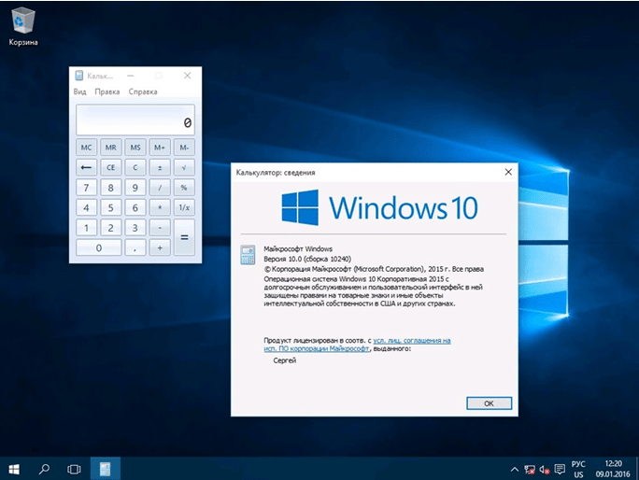This screenshot has height=480, width=639.
Task: Click OK in the about dialog
Action: [489, 402]
